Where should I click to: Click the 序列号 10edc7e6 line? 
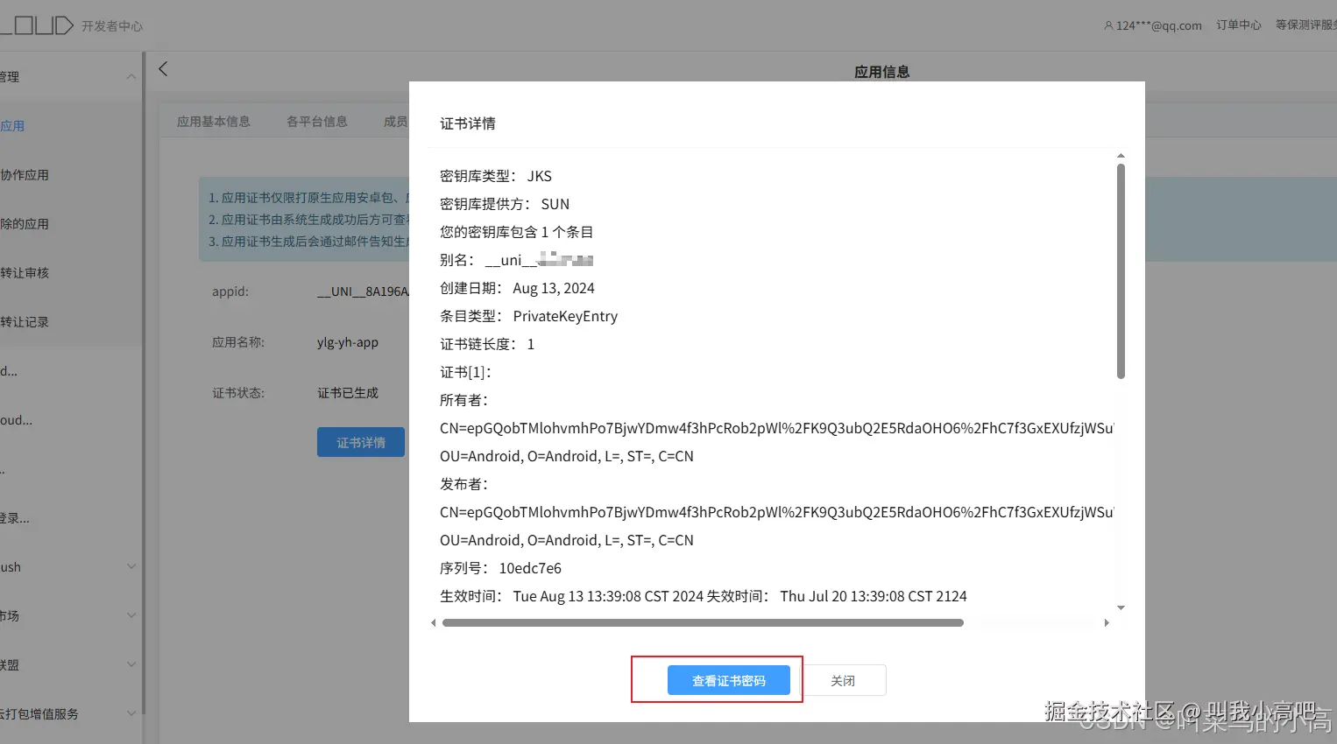(500, 568)
